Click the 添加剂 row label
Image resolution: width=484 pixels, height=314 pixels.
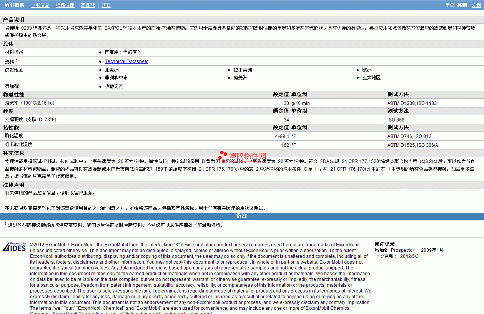tap(12, 86)
